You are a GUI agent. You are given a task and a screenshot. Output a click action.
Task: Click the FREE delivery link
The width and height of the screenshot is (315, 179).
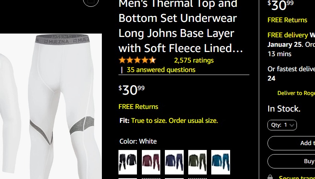click(x=287, y=35)
